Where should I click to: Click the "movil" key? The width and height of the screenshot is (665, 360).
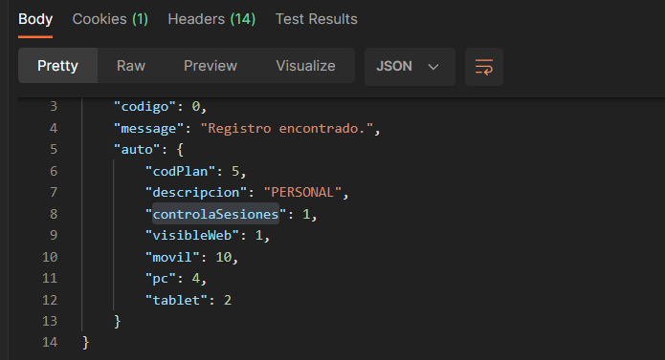[x=172, y=257]
